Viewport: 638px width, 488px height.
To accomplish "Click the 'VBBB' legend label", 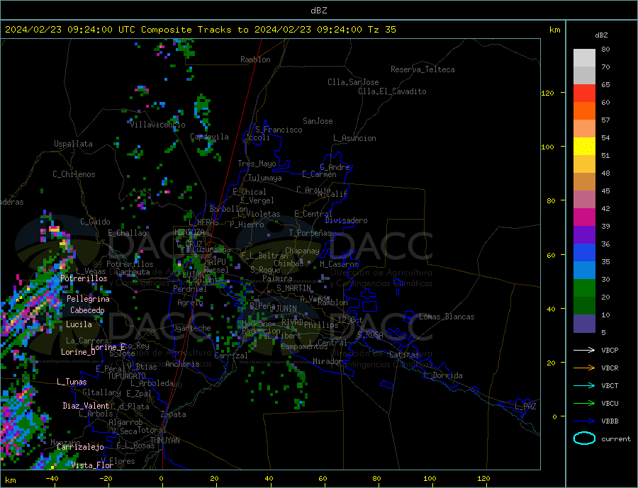I will 610,421.
